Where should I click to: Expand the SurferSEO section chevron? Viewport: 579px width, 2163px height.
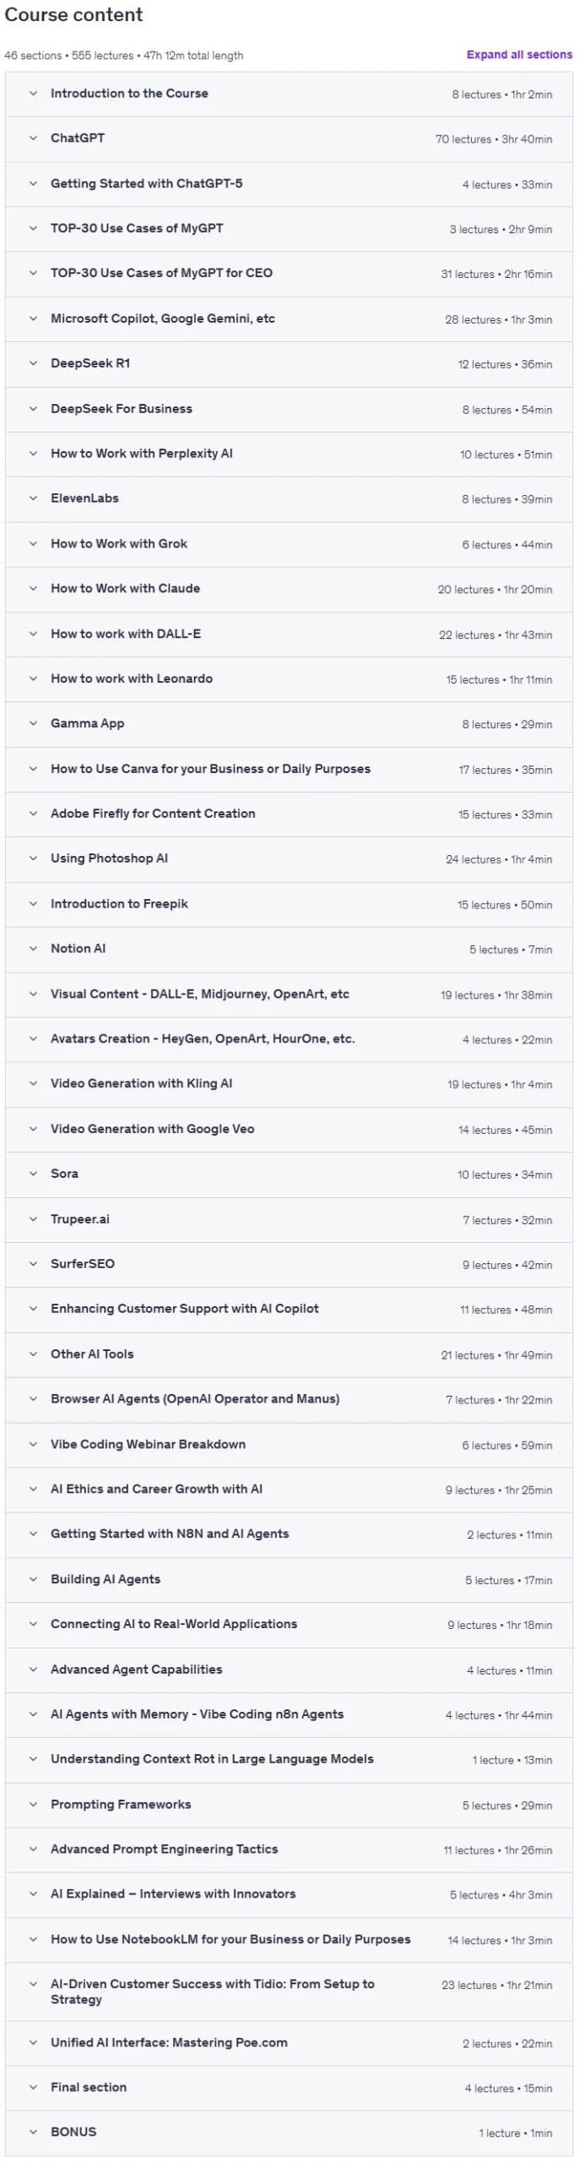click(x=33, y=1265)
